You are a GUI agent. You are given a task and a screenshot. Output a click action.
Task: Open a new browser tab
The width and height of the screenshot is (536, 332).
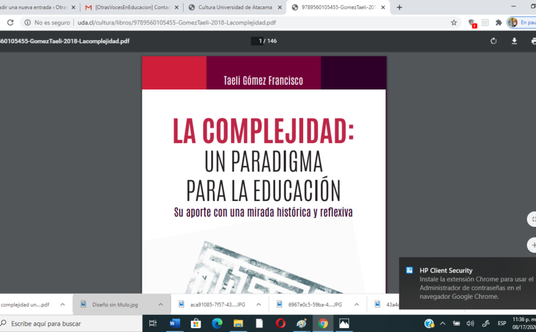[x=399, y=8]
